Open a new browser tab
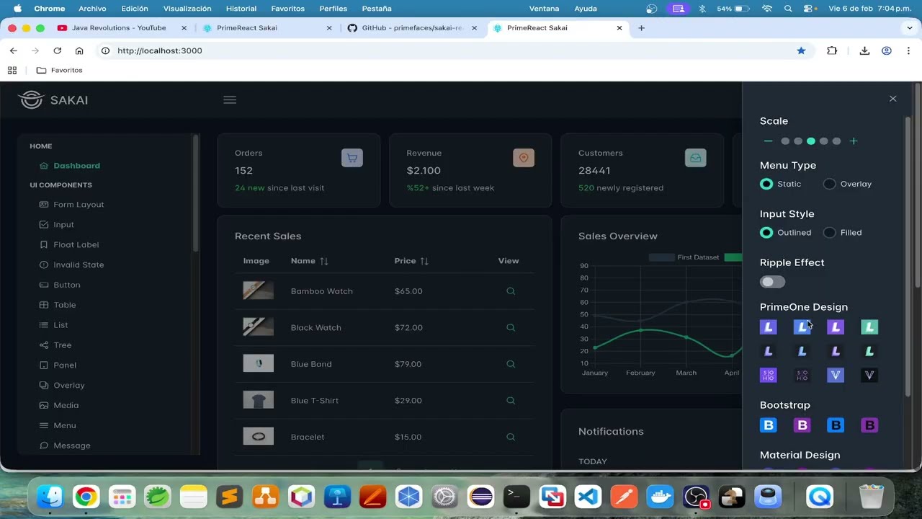 click(641, 28)
